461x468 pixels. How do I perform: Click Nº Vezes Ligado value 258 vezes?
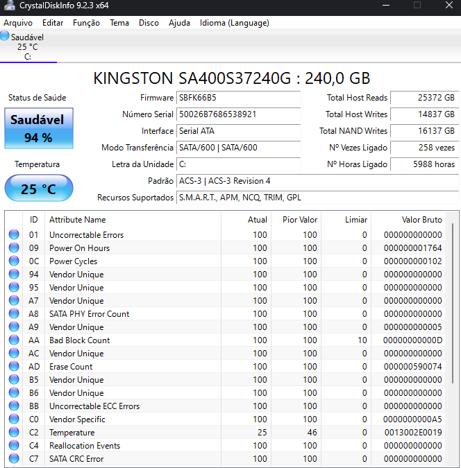point(424,148)
